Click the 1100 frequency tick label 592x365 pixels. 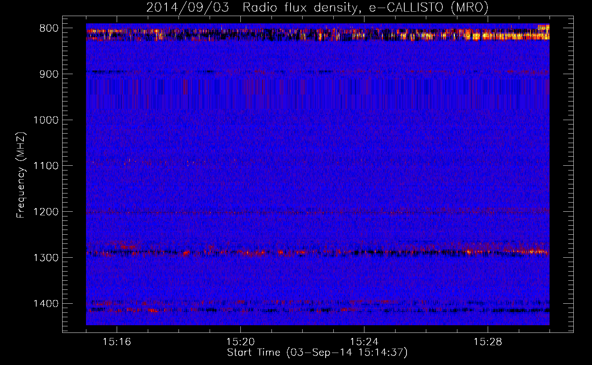(x=46, y=166)
